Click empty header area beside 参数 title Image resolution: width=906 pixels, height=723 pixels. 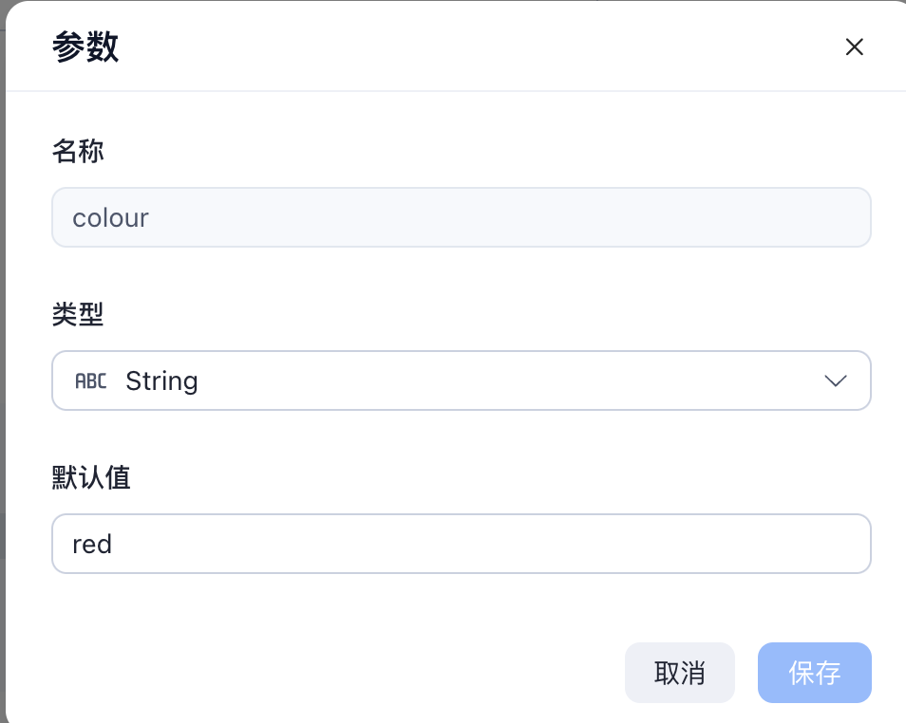click(462, 46)
